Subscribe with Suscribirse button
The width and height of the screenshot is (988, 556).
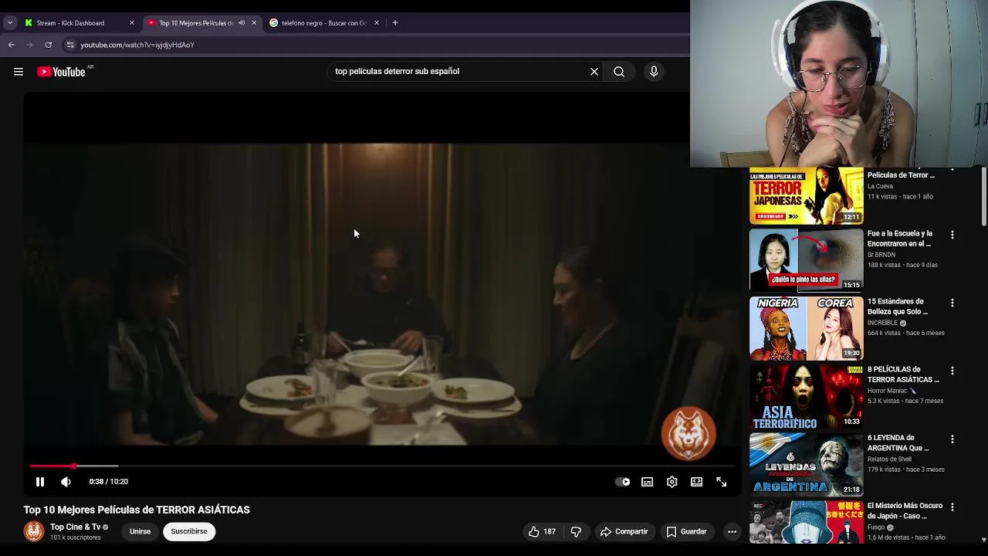189,531
